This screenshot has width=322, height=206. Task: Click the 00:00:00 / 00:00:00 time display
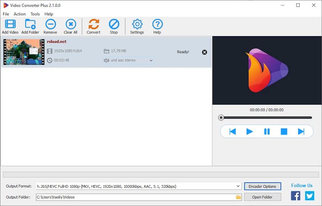pos(267,110)
